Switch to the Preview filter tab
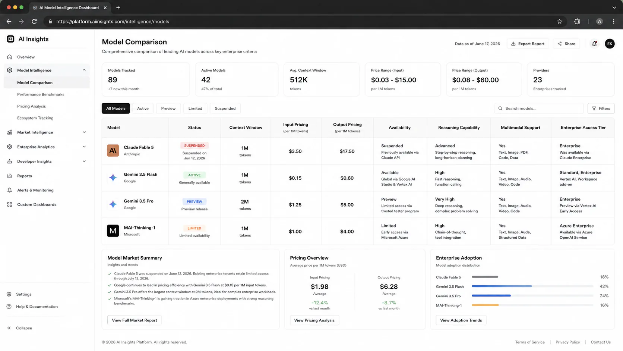Screen dimensions: 623x351 click(x=168, y=109)
